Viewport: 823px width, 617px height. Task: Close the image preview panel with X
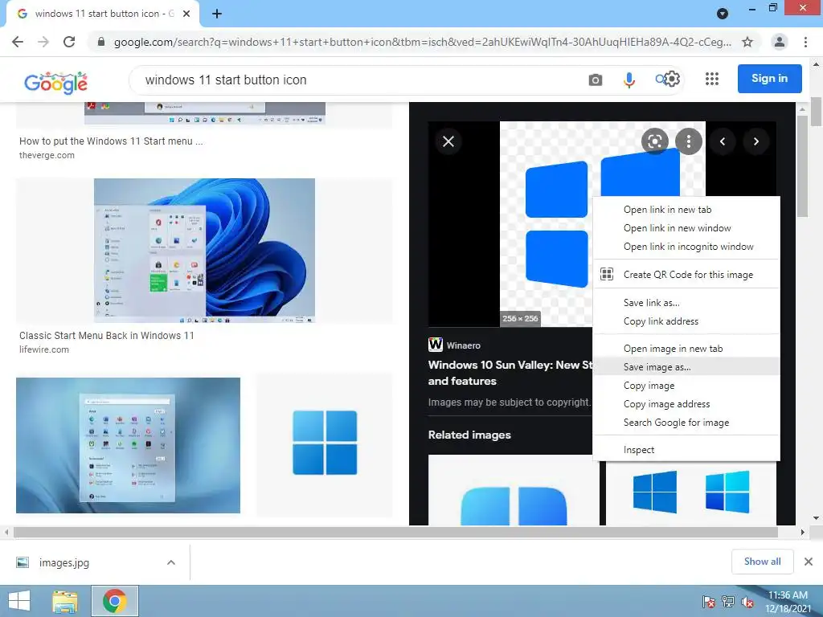[448, 141]
